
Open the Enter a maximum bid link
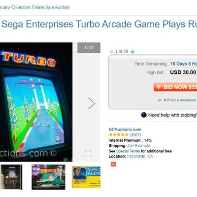182,100
